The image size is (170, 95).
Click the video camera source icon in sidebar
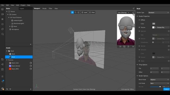pyautogui.click(x=2, y=14)
